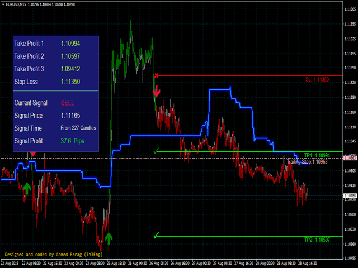Click the pink triangle marker below the panel

[x=33, y=154]
